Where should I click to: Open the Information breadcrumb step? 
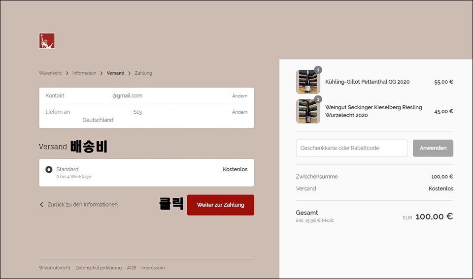coord(84,73)
